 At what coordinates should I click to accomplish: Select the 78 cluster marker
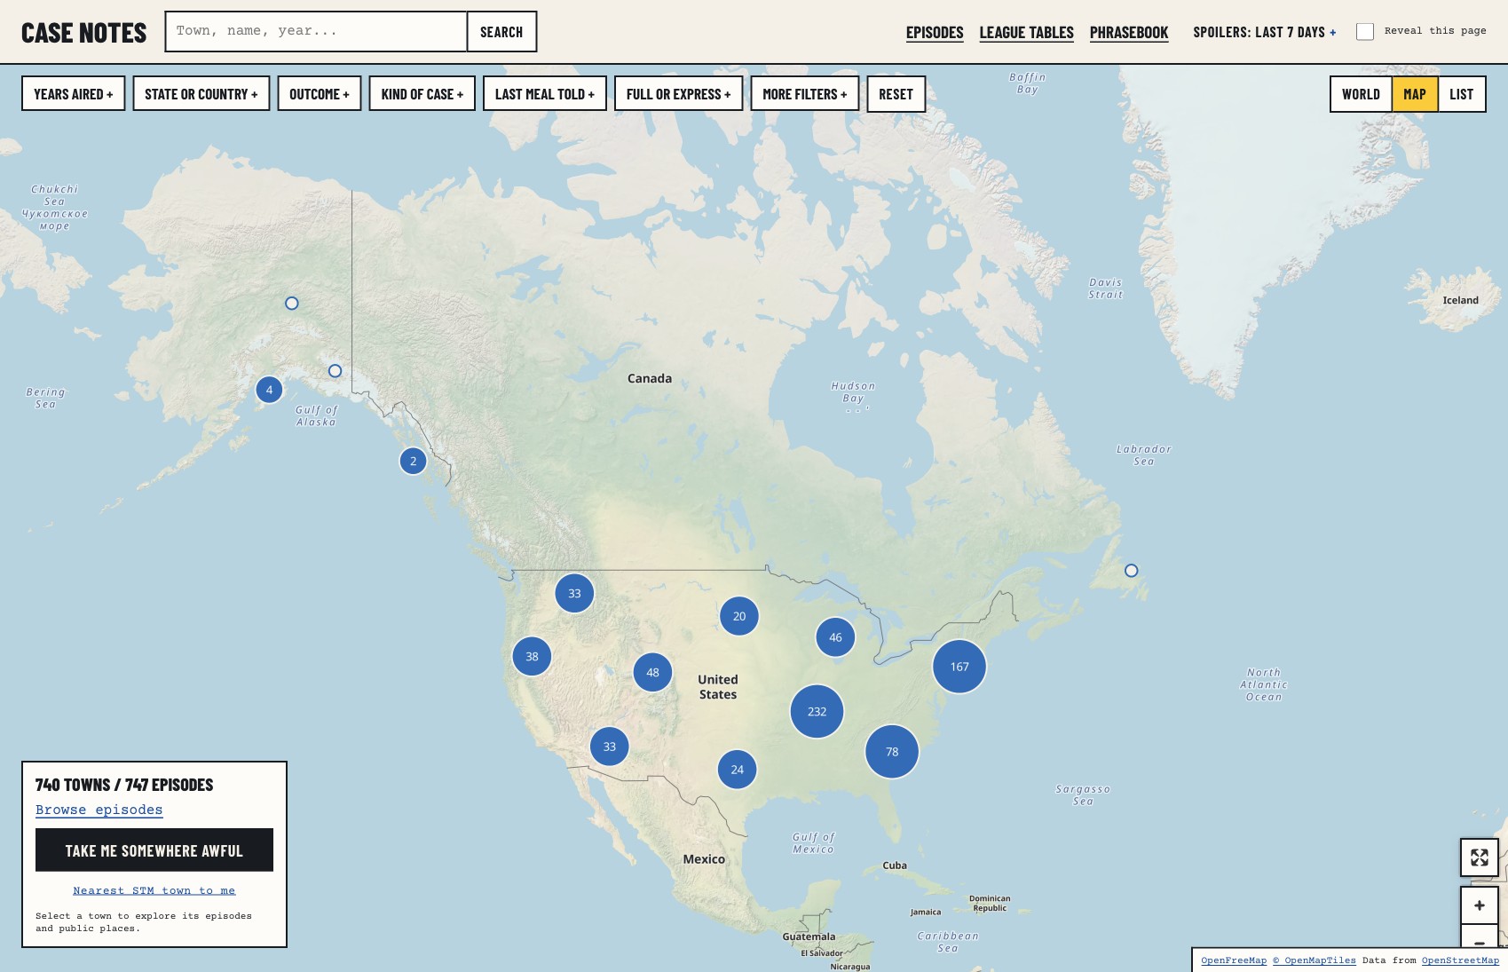coord(892,751)
